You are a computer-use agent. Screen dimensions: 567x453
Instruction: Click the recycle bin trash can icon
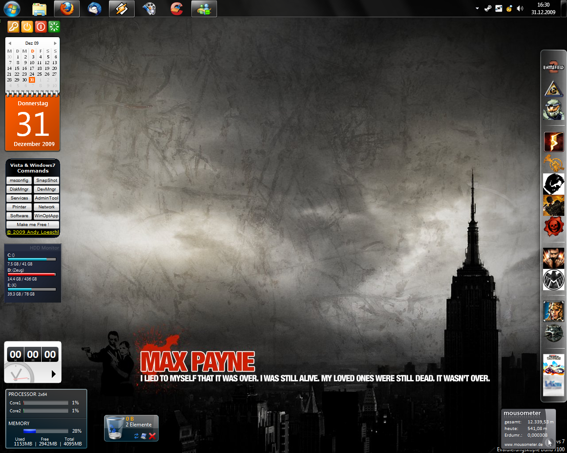115,428
